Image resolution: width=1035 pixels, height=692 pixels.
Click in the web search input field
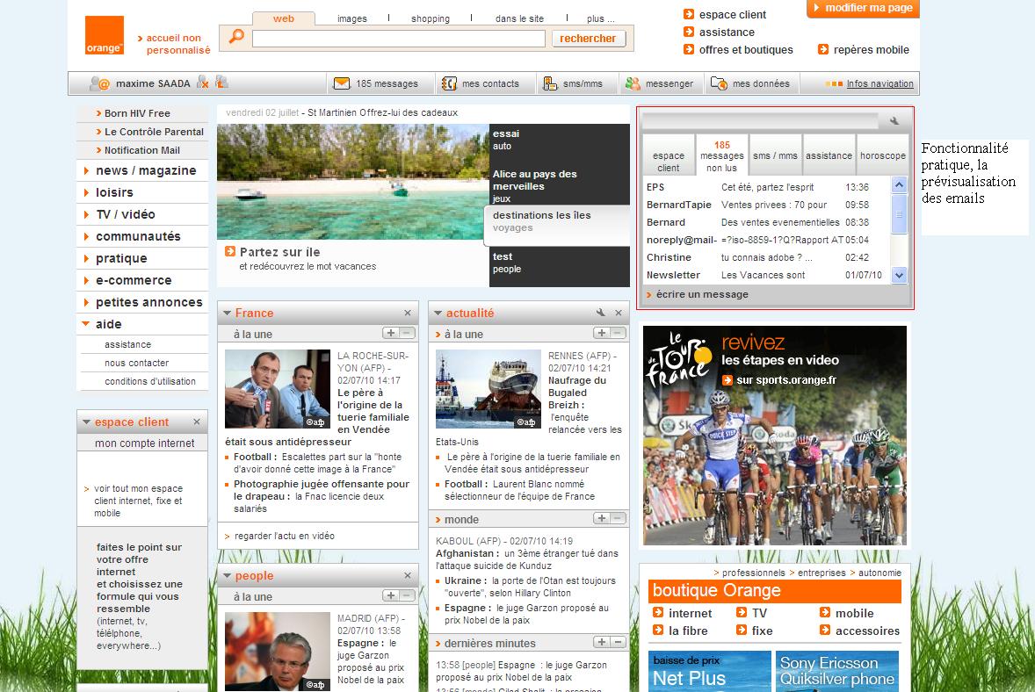pyautogui.click(x=399, y=39)
